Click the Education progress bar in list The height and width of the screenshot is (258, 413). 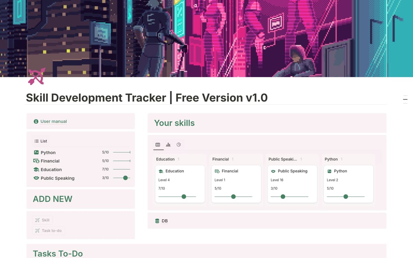pos(122,169)
